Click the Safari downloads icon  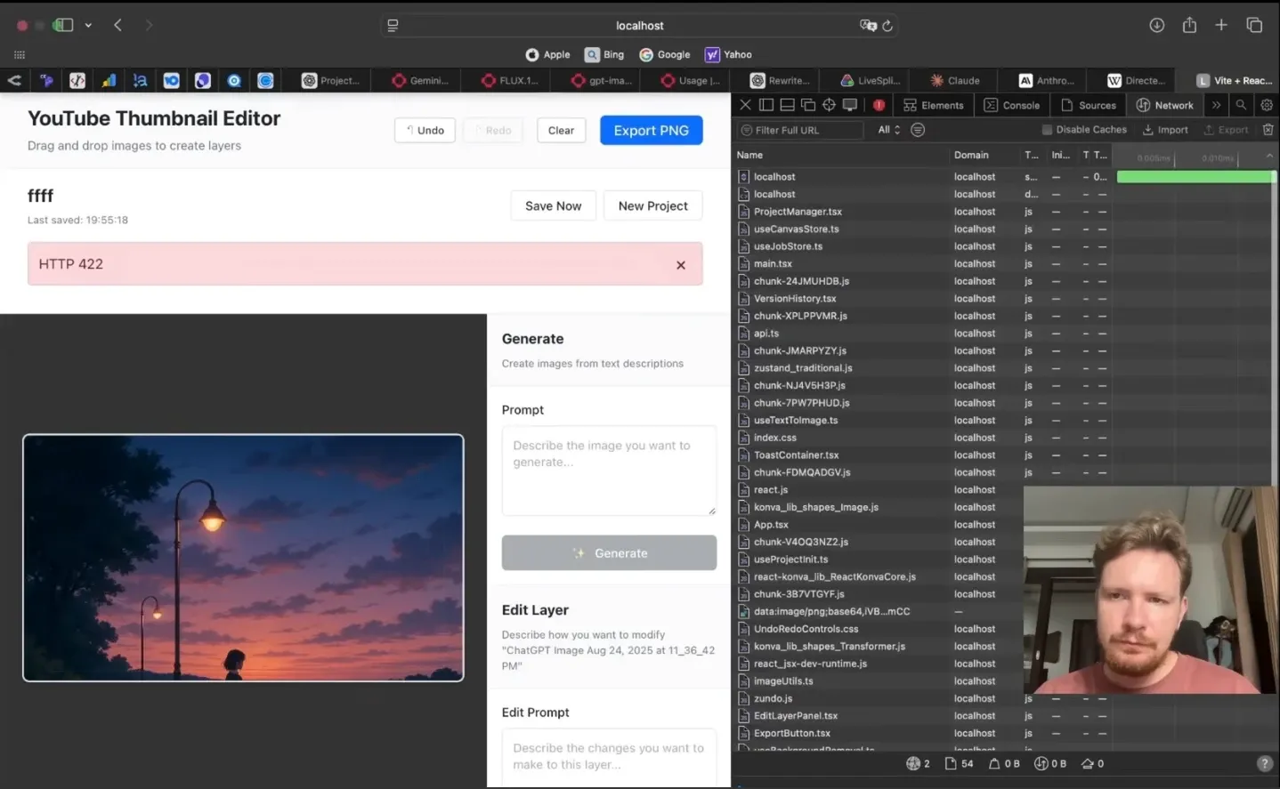click(1156, 25)
